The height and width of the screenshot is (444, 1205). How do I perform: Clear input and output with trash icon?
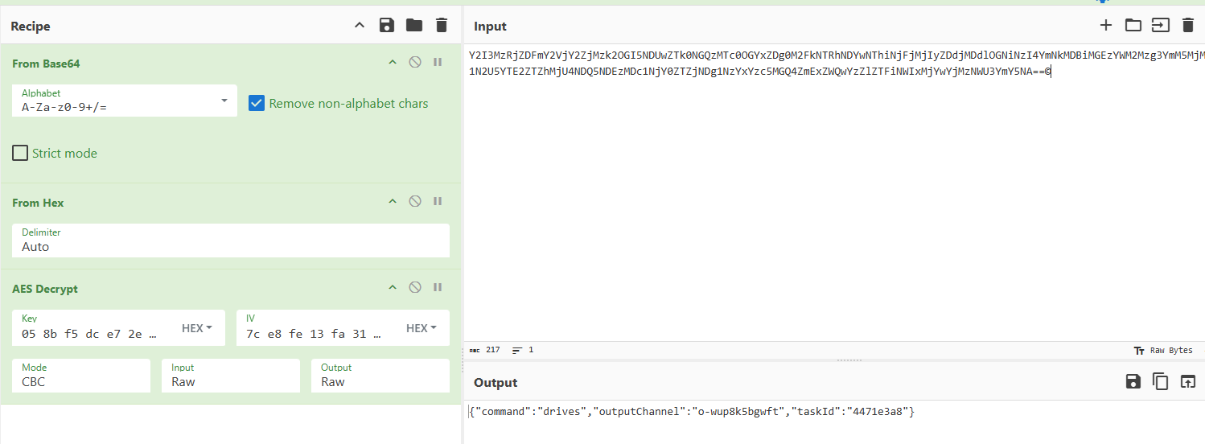click(x=1187, y=26)
